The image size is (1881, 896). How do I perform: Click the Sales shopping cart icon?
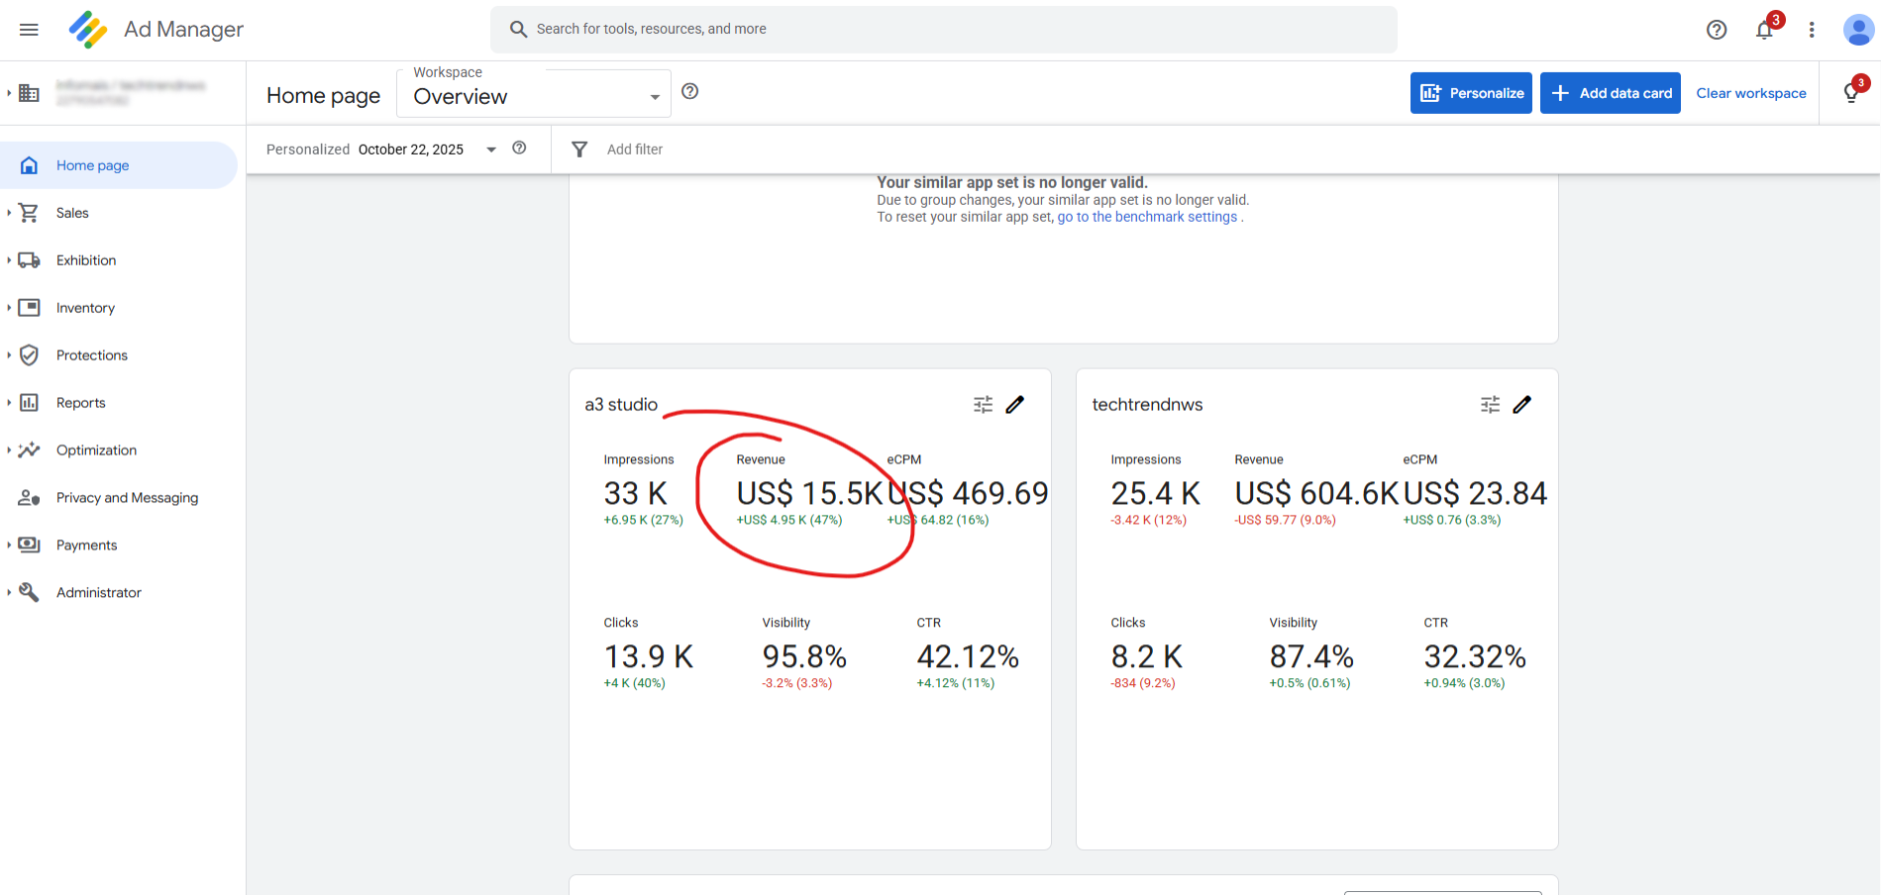[x=29, y=213]
